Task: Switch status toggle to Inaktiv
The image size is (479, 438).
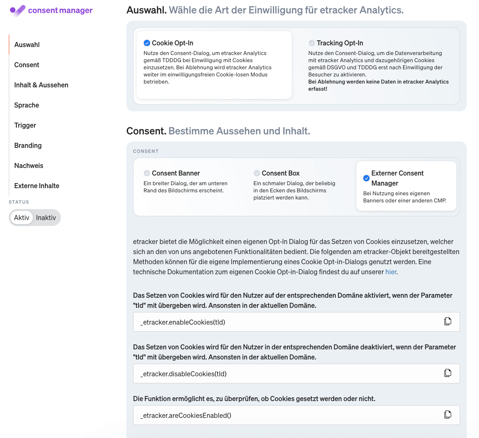Action: (x=46, y=218)
